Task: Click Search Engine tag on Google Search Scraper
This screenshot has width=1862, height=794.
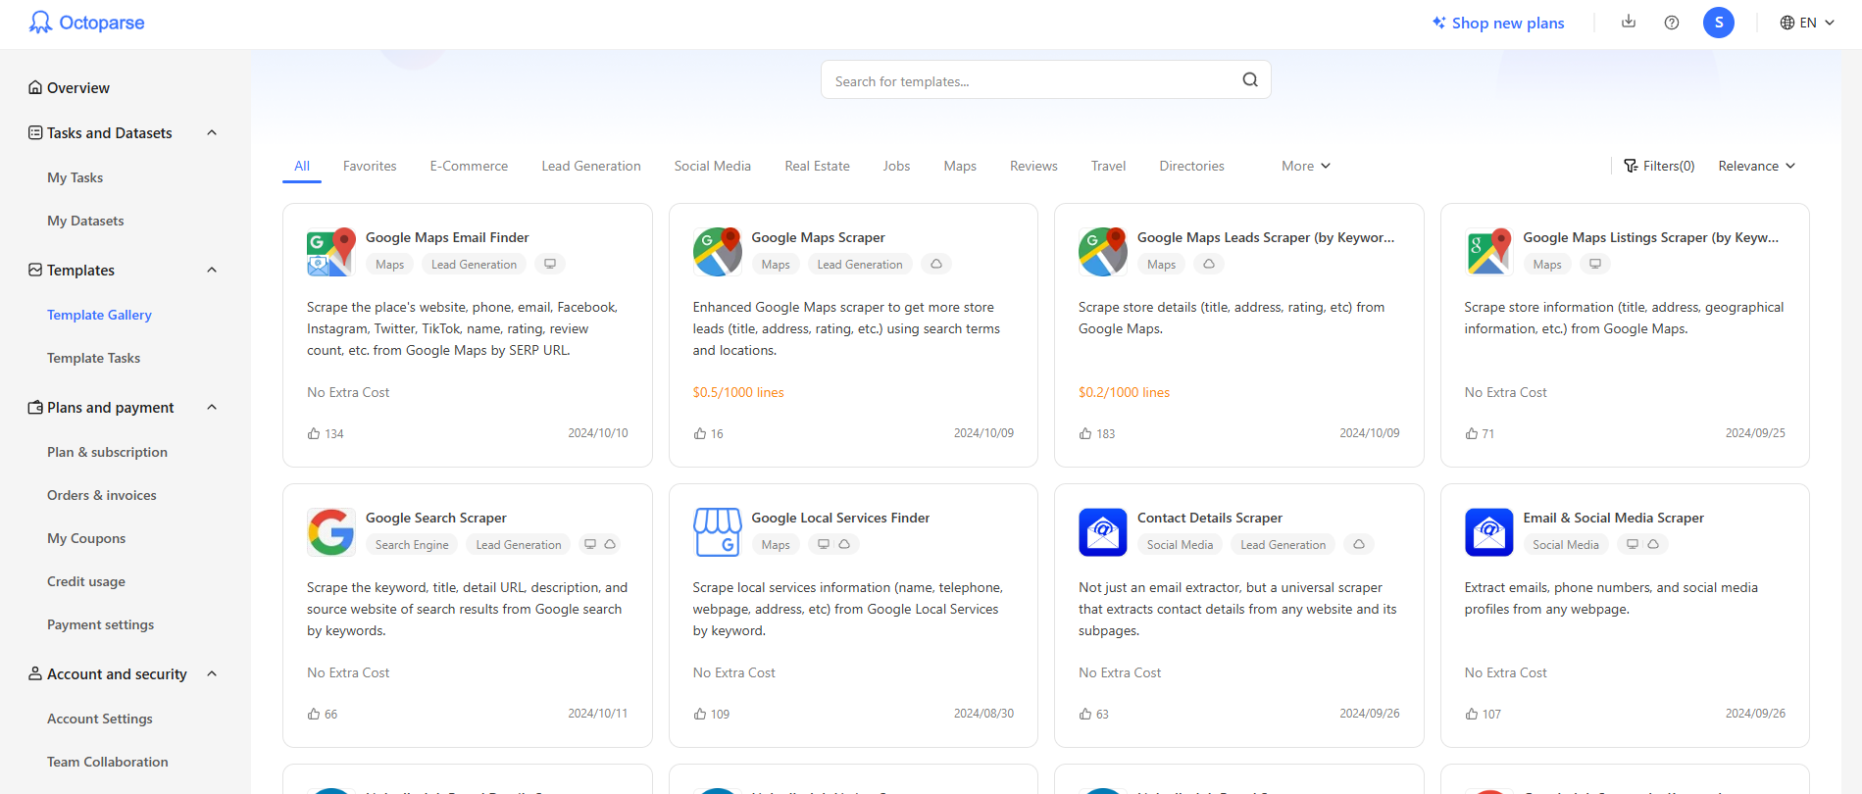Action: [x=412, y=544]
